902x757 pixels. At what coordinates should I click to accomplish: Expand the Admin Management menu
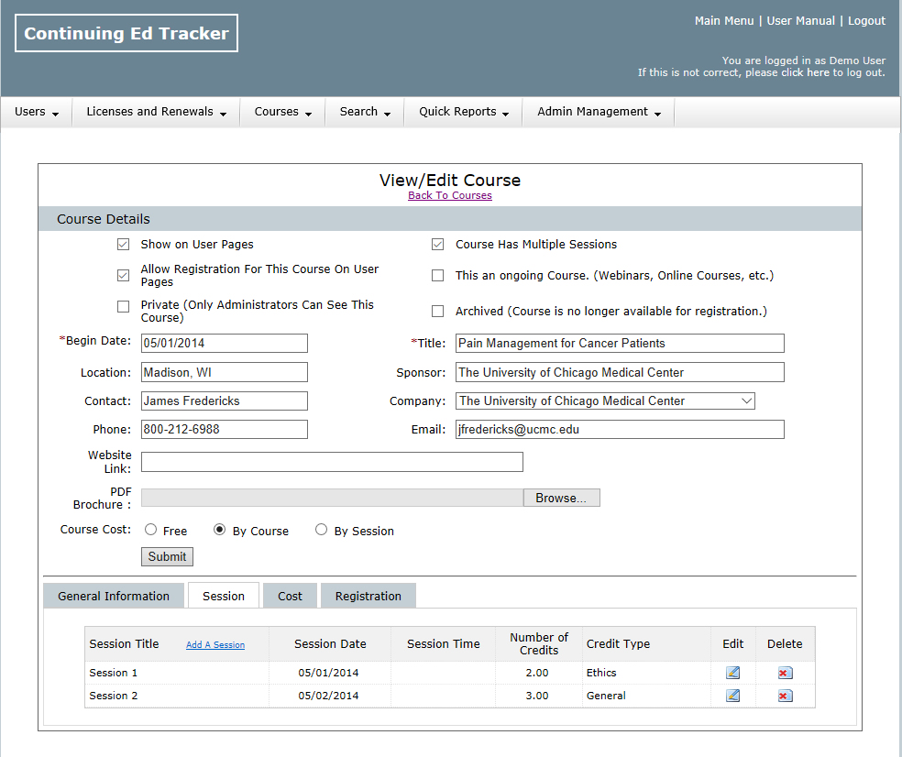(599, 112)
